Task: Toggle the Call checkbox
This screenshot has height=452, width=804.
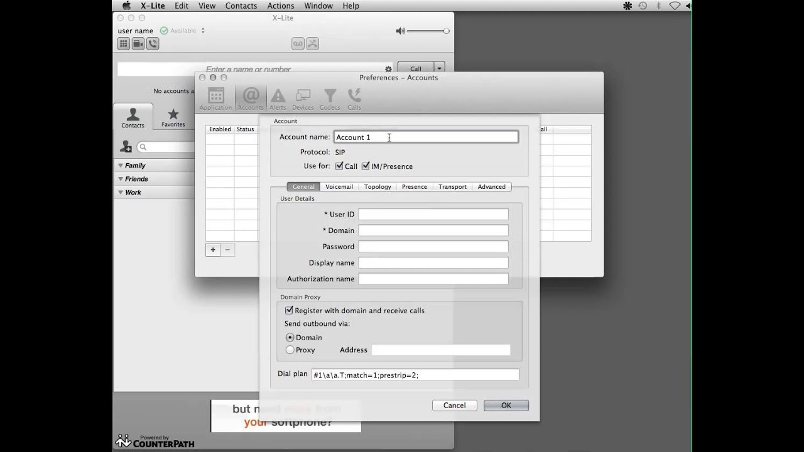Action: [x=339, y=166]
